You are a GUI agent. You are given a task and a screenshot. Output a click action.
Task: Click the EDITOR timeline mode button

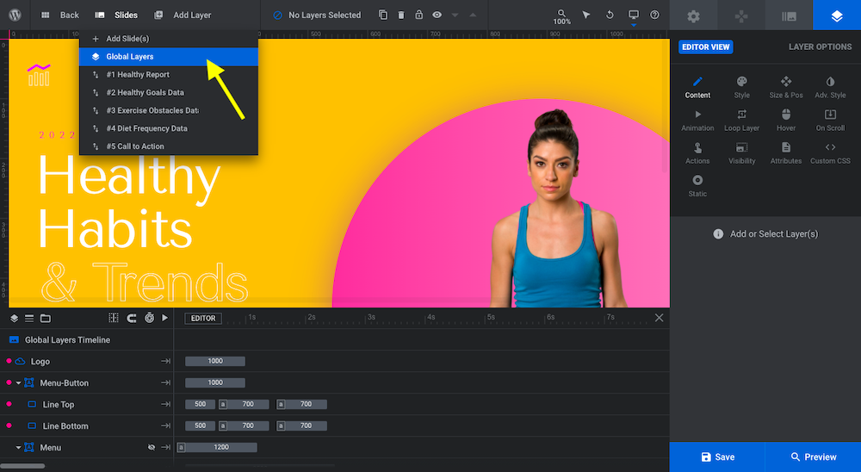click(x=203, y=318)
